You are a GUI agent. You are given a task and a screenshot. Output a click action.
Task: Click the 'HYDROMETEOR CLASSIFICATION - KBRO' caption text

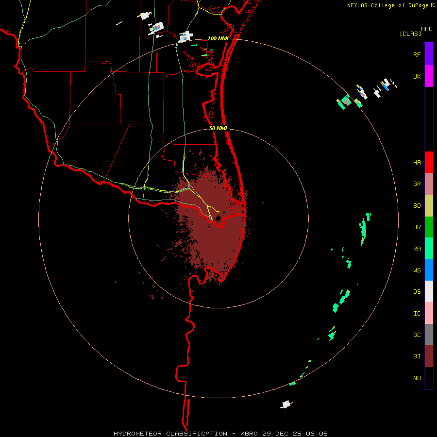click(185, 434)
